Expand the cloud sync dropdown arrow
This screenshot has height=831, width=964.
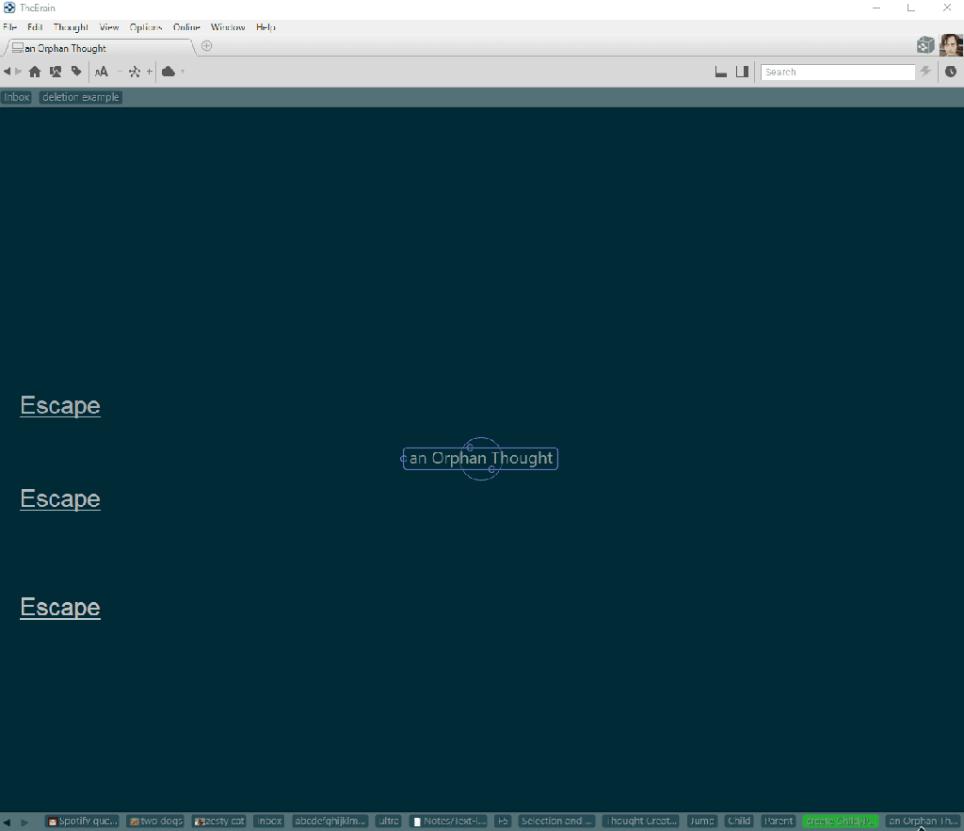(183, 72)
